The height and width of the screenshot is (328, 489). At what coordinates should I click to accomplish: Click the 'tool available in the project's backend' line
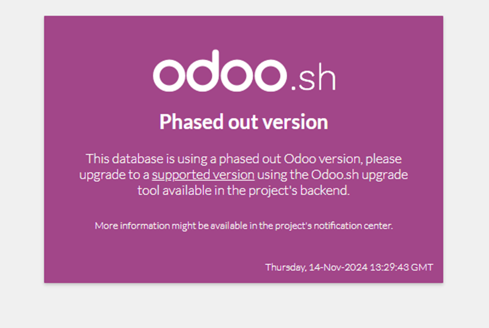pos(244,191)
